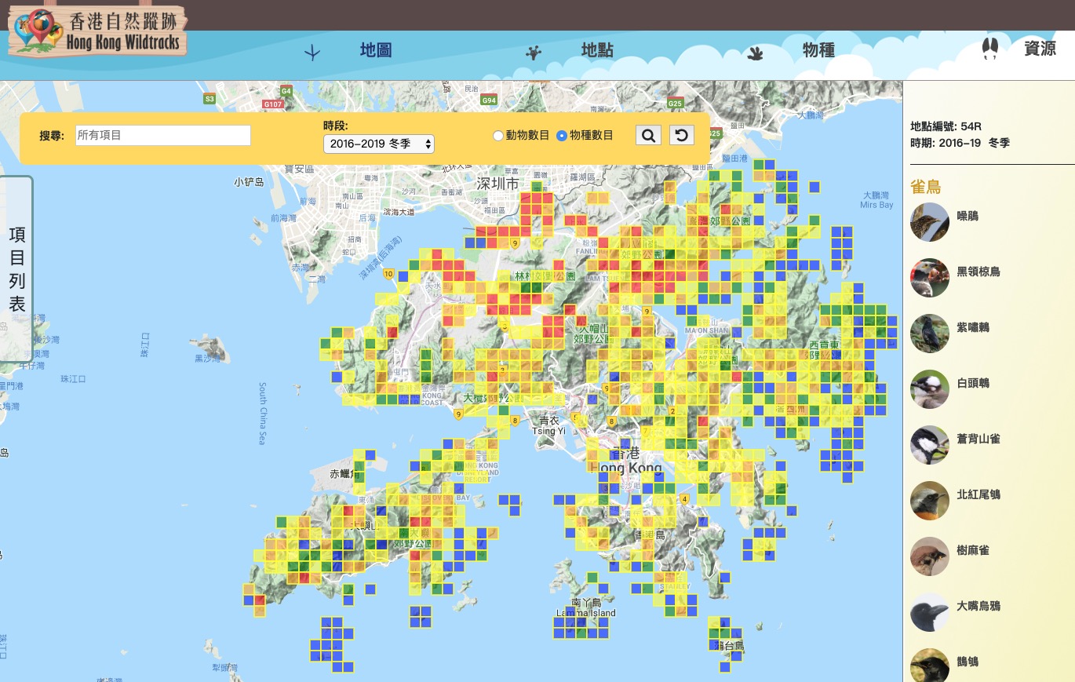Click the 鵲鴝 bird thumbnail
The height and width of the screenshot is (682, 1075).
point(930,665)
